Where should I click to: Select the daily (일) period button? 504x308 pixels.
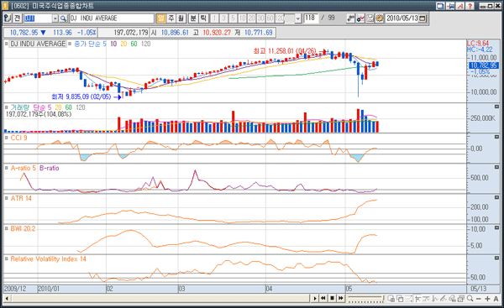click(x=160, y=18)
